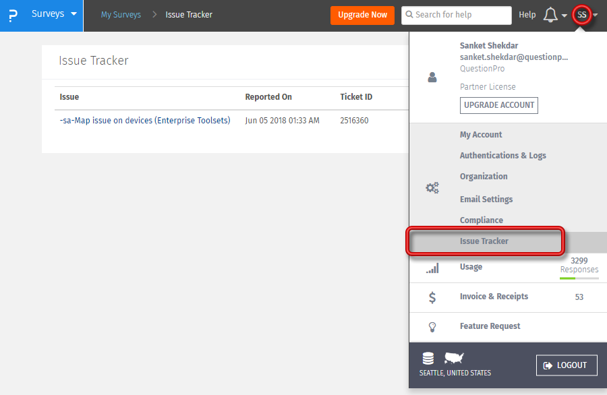The width and height of the screenshot is (607, 395).
Task: Expand the notifications dropdown arrow
Action: click(x=564, y=16)
